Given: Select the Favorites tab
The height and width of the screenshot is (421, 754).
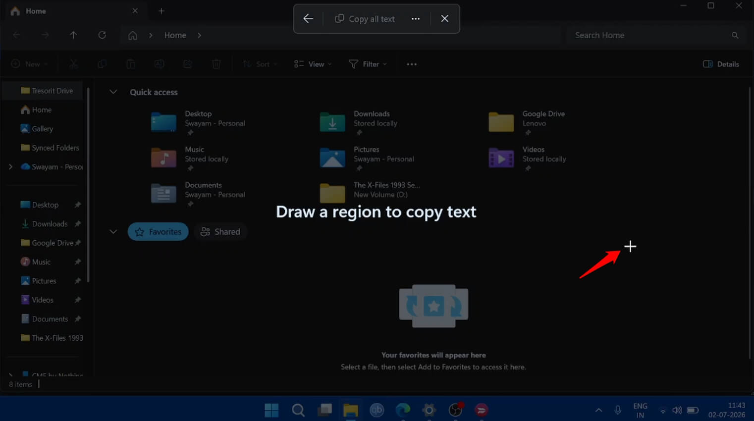Looking at the screenshot, I should [158, 232].
